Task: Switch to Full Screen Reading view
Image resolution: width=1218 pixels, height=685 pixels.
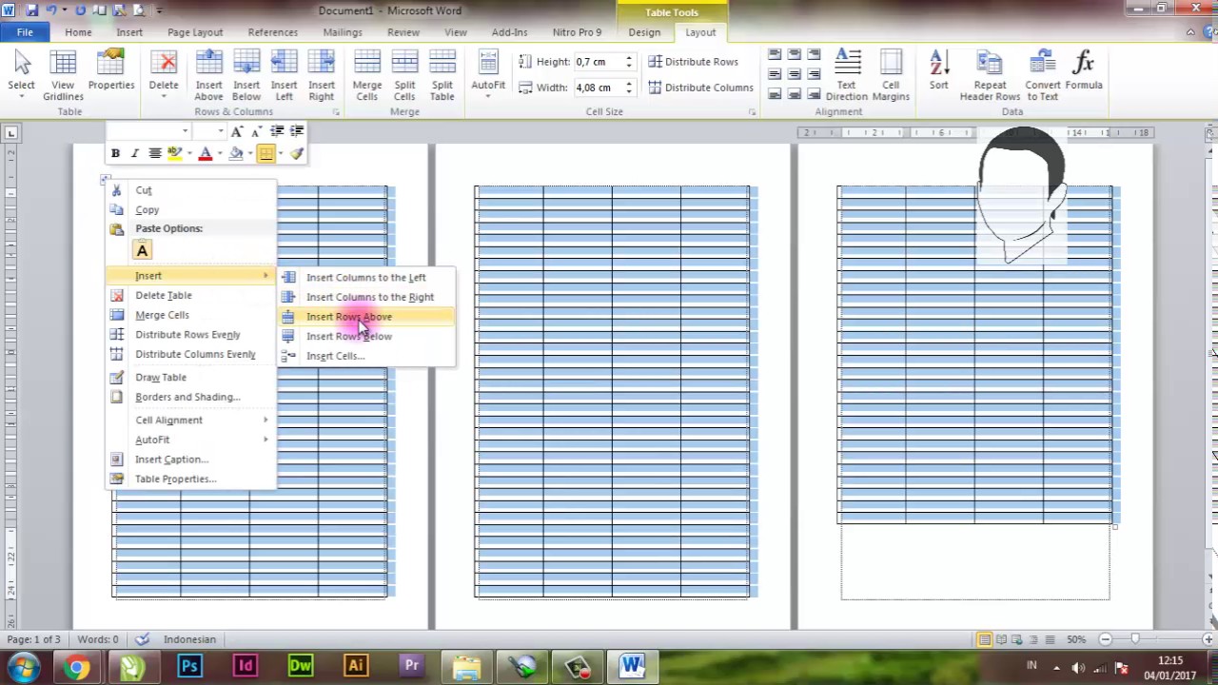Action: [1002, 639]
